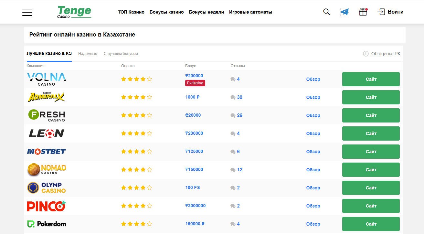Click the ₸125000 bonus for Mostbet
Image resolution: width=424 pixels, height=234 pixels.
tap(194, 151)
